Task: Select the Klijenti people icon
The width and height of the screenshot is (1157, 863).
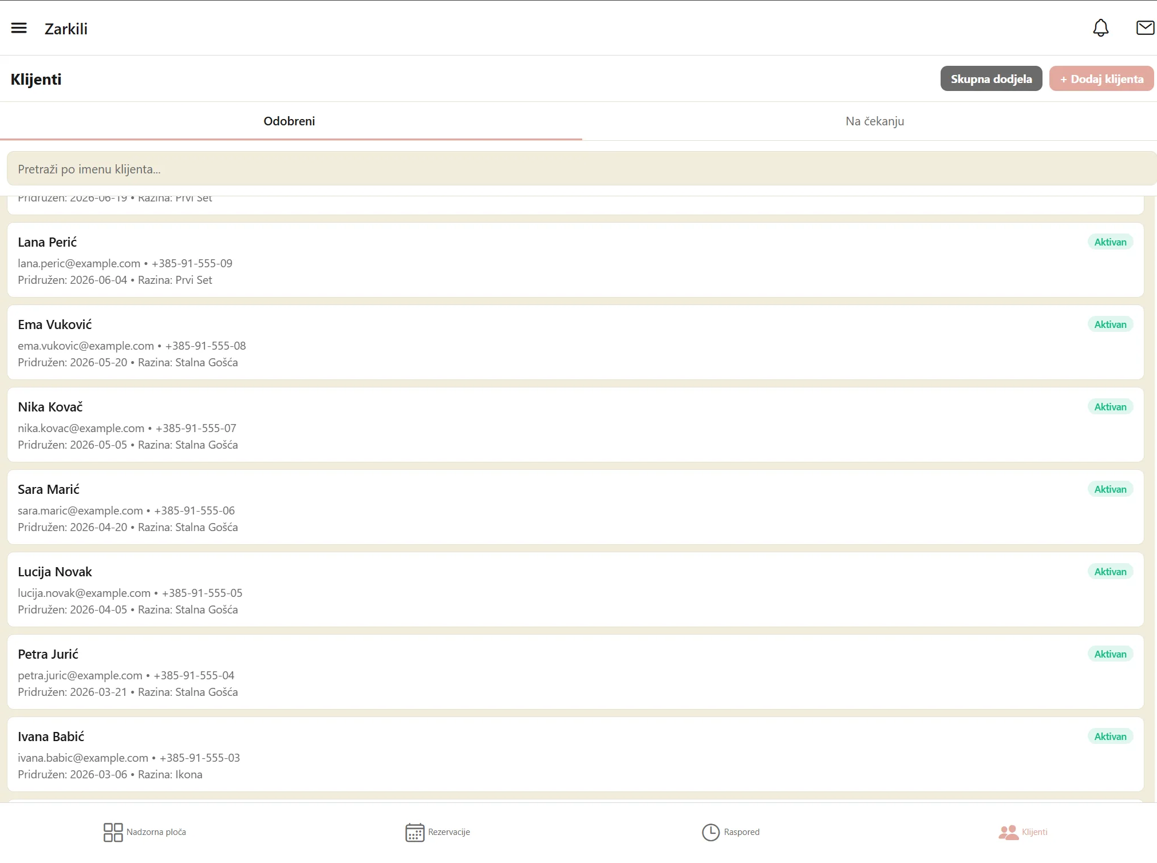Action: click(1008, 832)
